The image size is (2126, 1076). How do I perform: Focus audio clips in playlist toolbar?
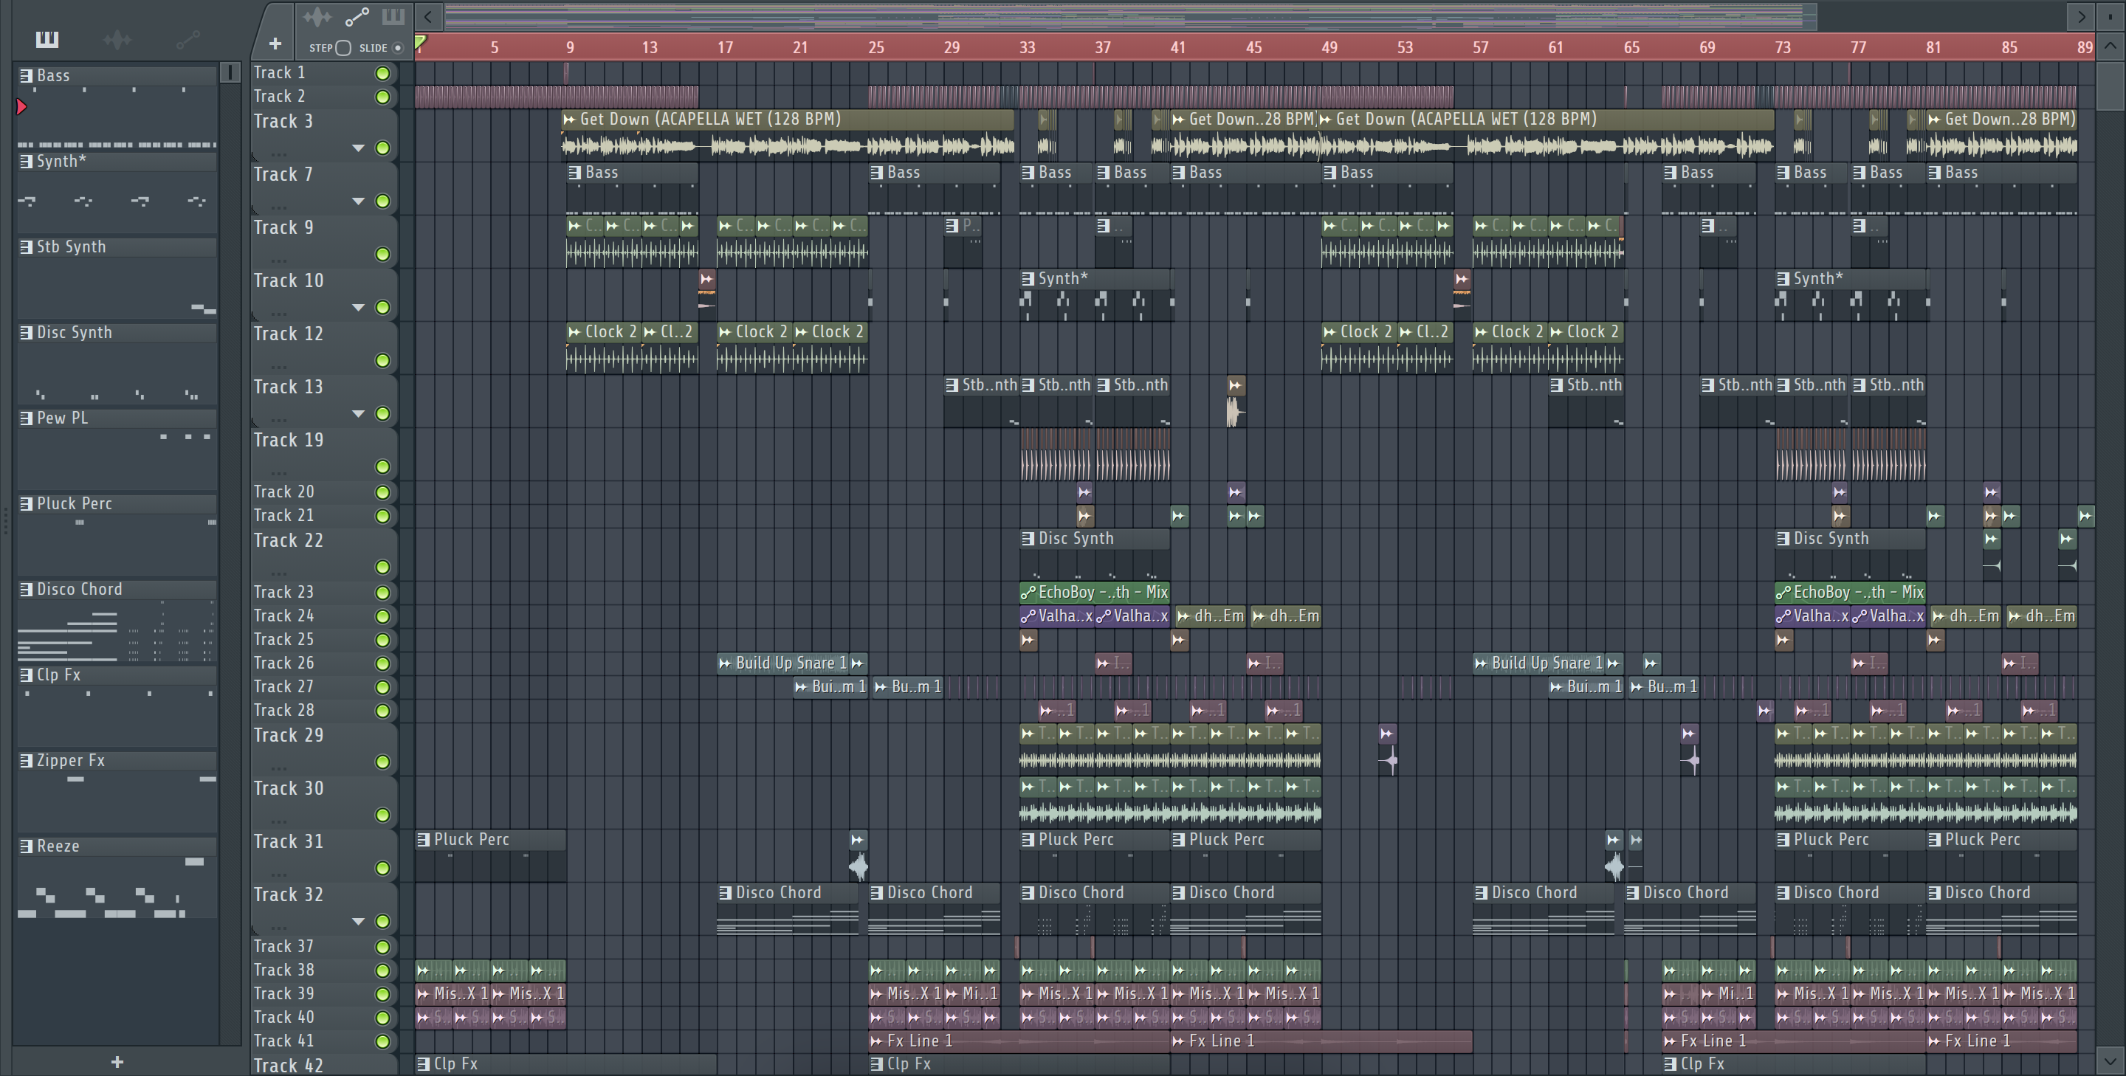317,16
